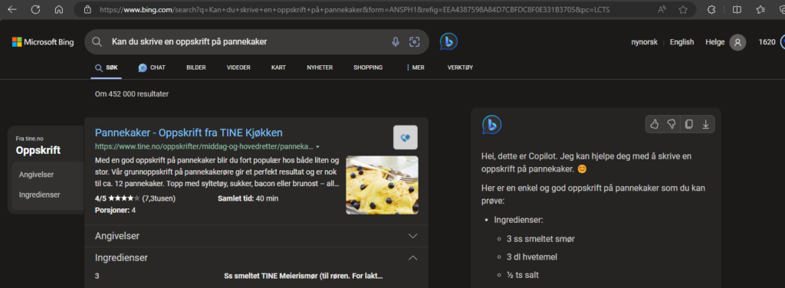
Task: Save TINE recipe with heart button
Action: (x=406, y=138)
